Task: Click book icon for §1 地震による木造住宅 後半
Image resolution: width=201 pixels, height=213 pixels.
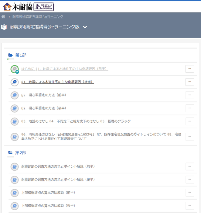Action: [14, 82]
